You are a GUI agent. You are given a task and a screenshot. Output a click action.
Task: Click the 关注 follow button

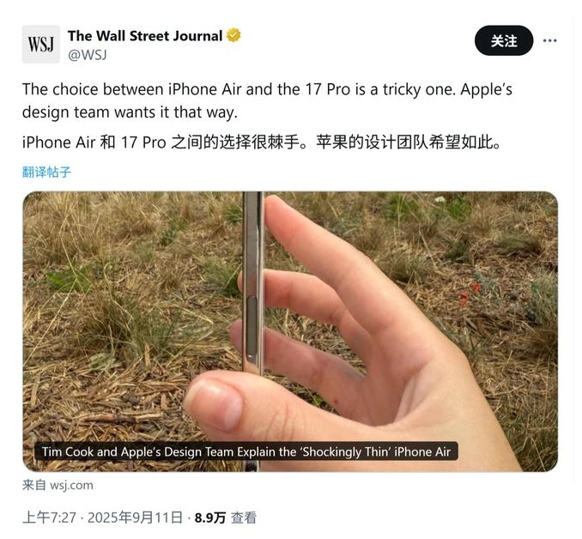click(504, 40)
